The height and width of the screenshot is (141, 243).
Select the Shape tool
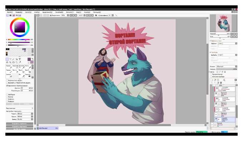16,59
